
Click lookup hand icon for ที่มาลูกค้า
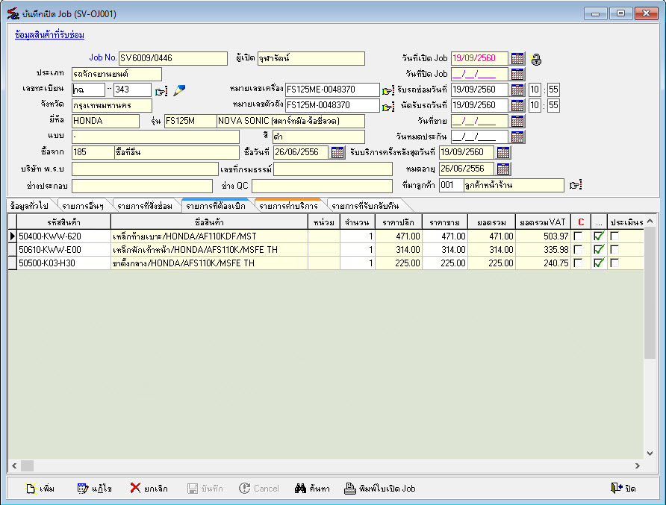[576, 185]
